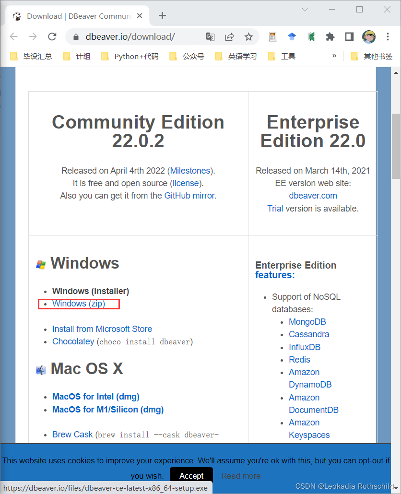Open the user profile avatar
Image resolution: width=401 pixels, height=494 pixels.
point(368,37)
